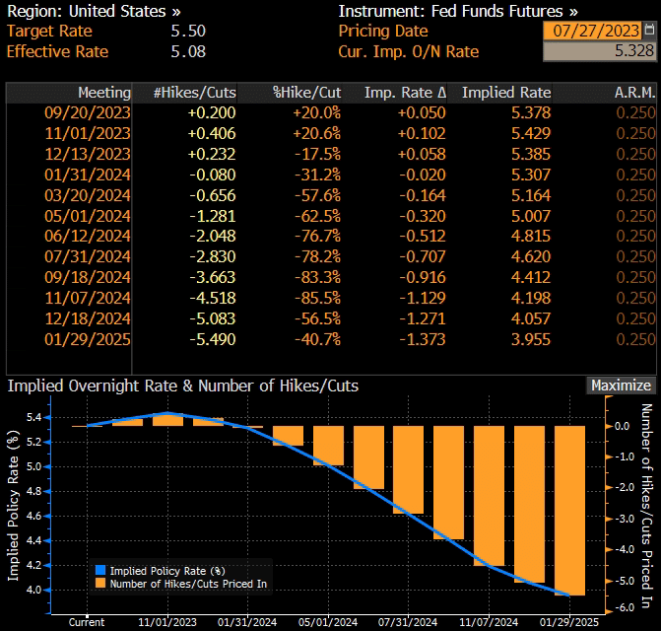This screenshot has height=631, width=661.
Task: Open the Instrument: Fed Funds Futures selector
Action: (x=458, y=12)
